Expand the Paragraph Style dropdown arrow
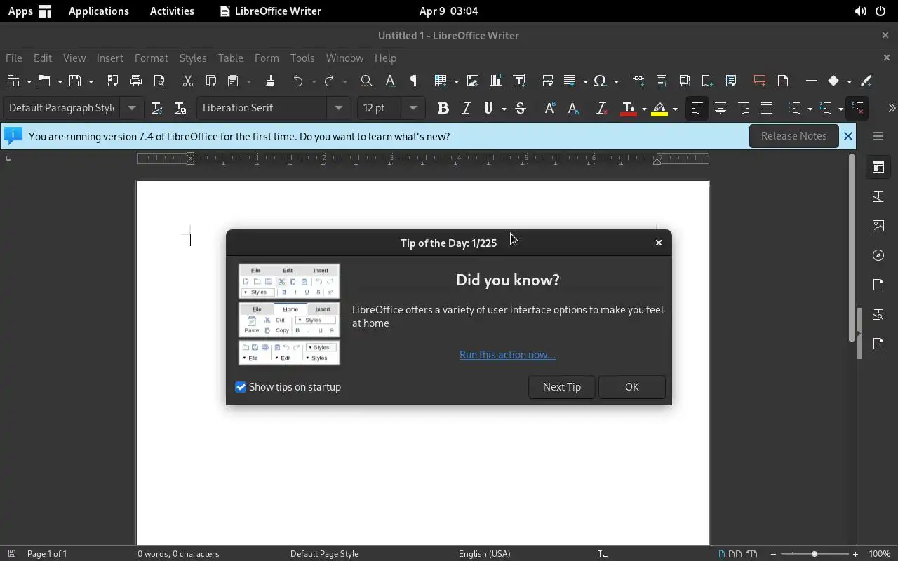 coord(131,108)
